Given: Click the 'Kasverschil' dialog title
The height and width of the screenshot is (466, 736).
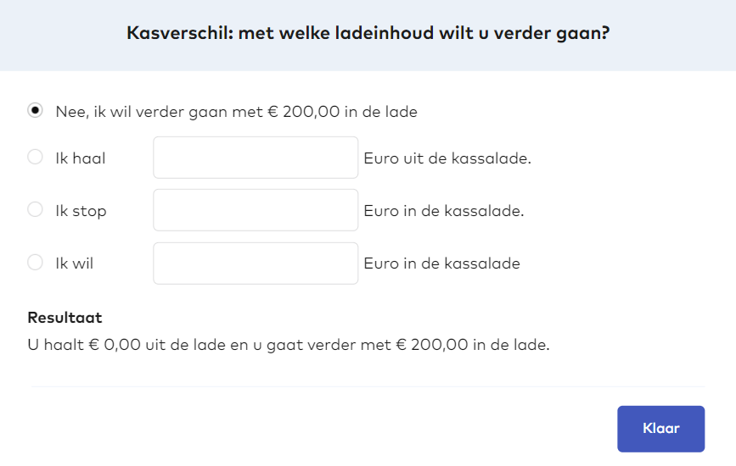Looking at the screenshot, I should coord(368,33).
